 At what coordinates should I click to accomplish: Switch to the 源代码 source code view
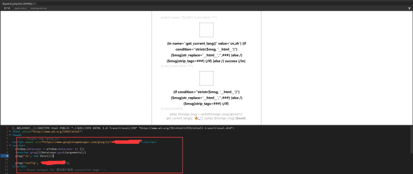pos(7,8)
